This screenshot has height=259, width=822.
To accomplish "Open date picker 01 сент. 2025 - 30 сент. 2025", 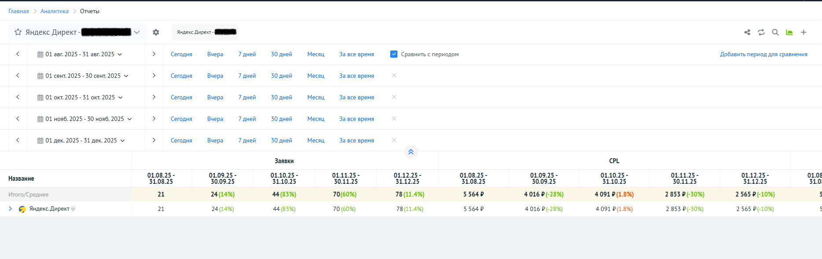I will click(83, 76).
